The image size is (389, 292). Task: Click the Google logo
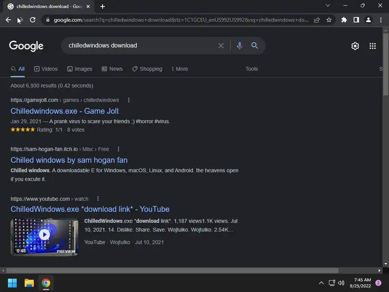click(26, 46)
